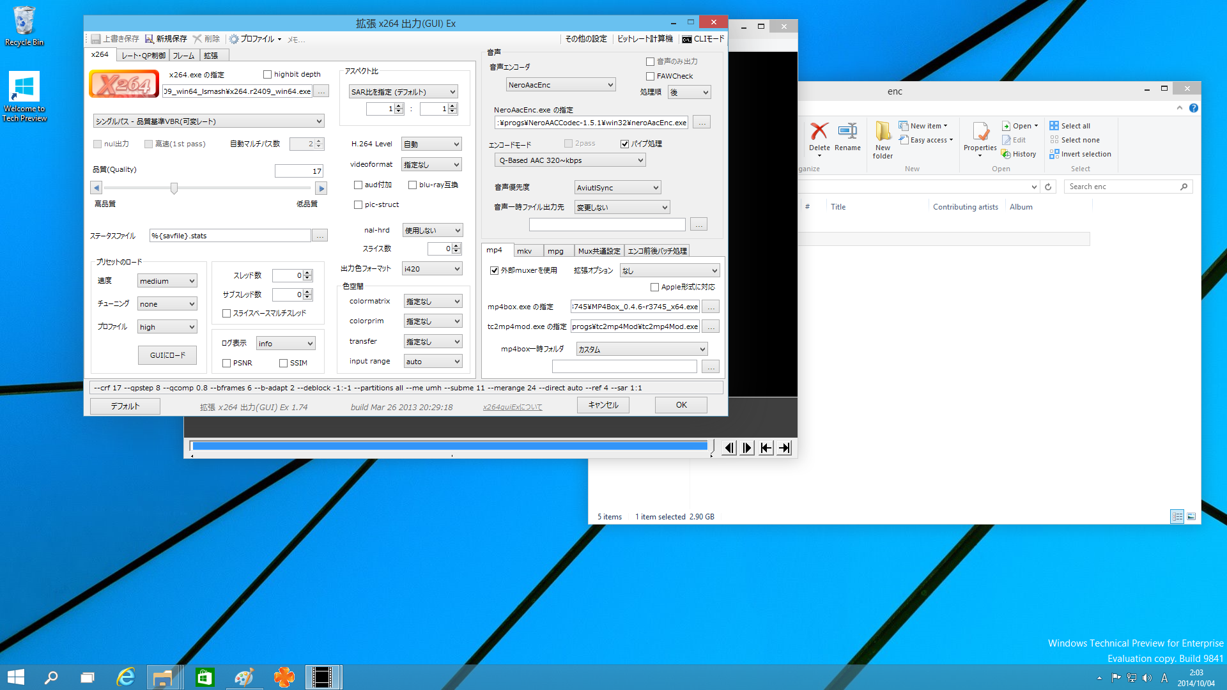Switch to the エンコ前後バッチ処理 tab
Image resolution: width=1227 pixels, height=690 pixels.
pos(657,251)
